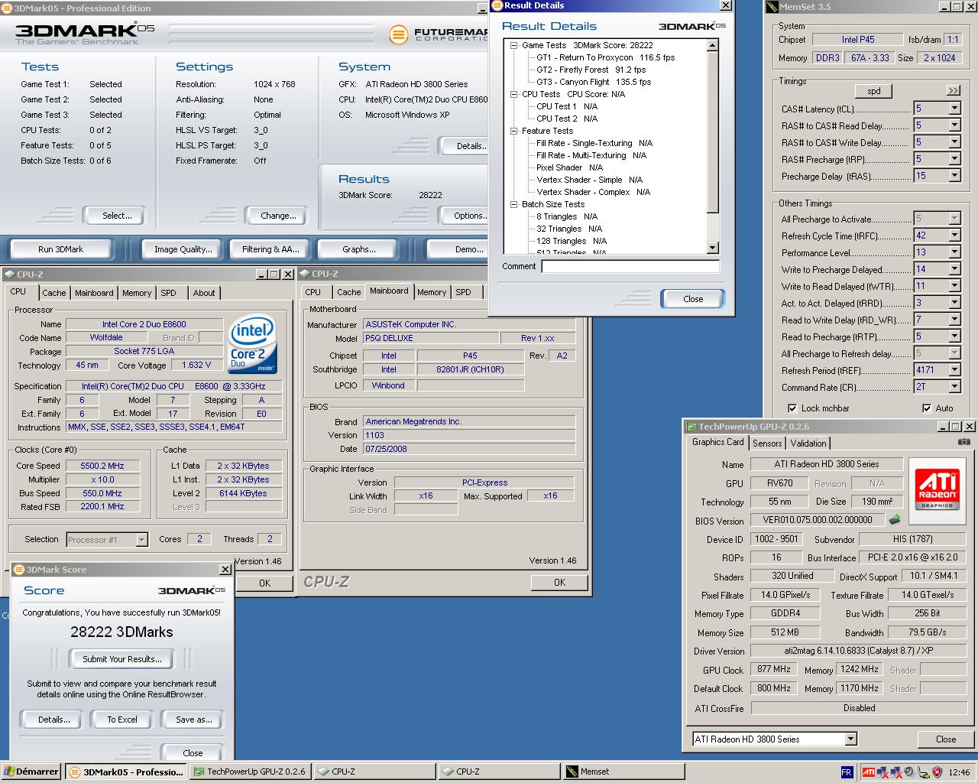Image resolution: width=978 pixels, height=783 pixels.
Task: Click the second disconnected network tray icon beside the speaker
Action: coord(895,772)
